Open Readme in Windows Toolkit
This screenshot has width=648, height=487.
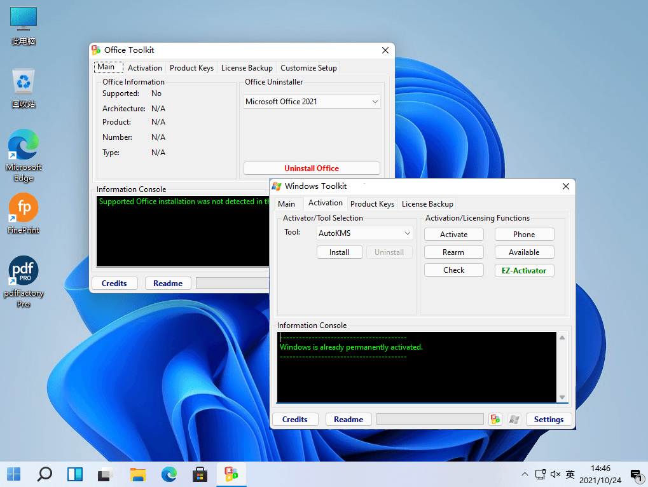pyautogui.click(x=348, y=419)
